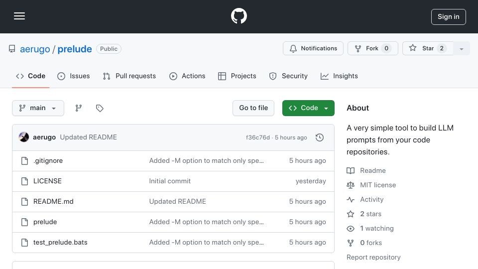Open the 'Updated README' latest commit message

[x=89, y=137]
